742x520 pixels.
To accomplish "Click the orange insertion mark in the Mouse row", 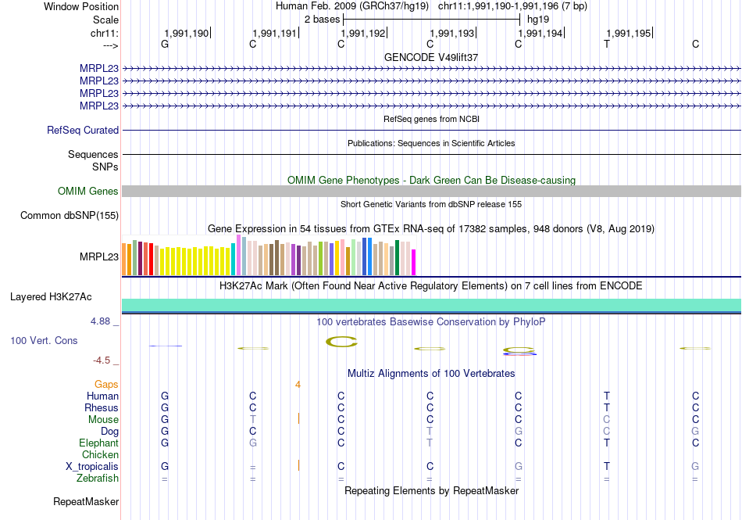I will (x=298, y=418).
